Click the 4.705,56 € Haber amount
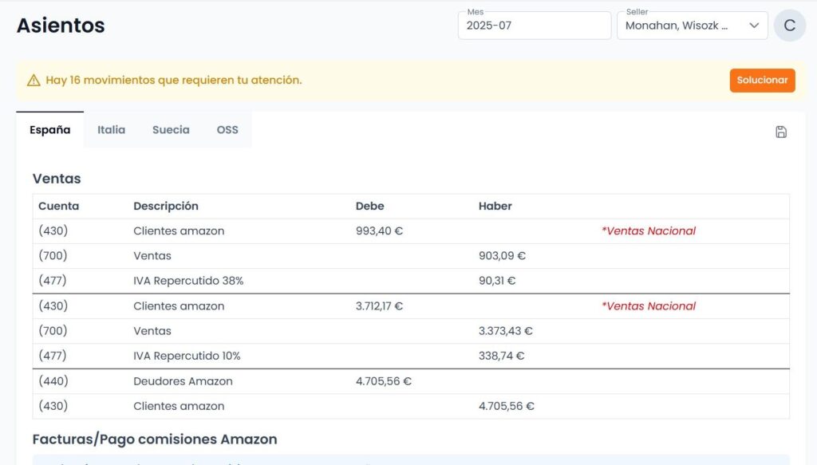817x465 pixels. [x=506, y=406]
